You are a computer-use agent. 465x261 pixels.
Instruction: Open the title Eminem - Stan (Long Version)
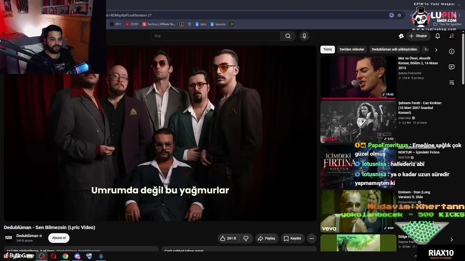tap(414, 195)
